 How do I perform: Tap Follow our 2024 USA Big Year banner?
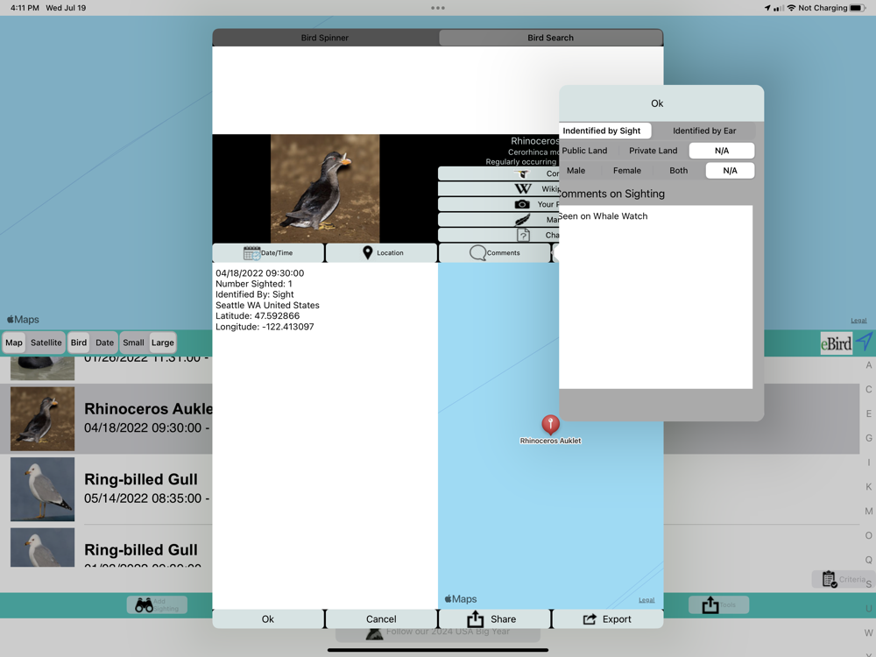point(438,632)
